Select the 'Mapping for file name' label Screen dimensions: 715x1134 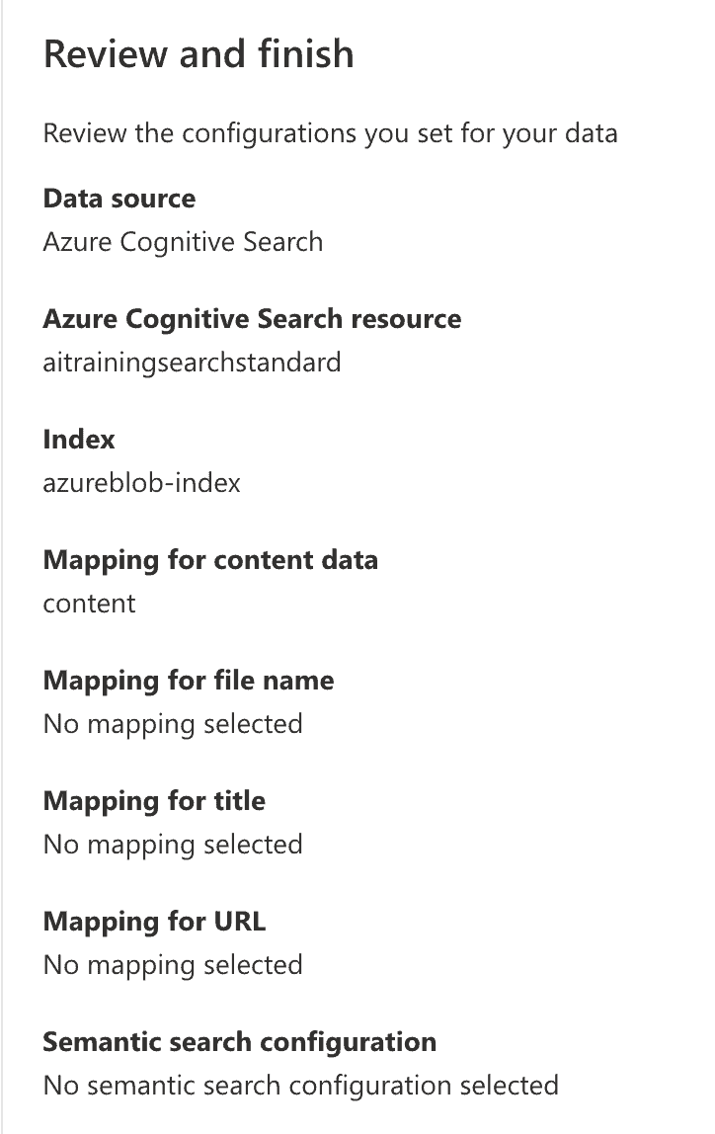pyautogui.click(x=189, y=681)
